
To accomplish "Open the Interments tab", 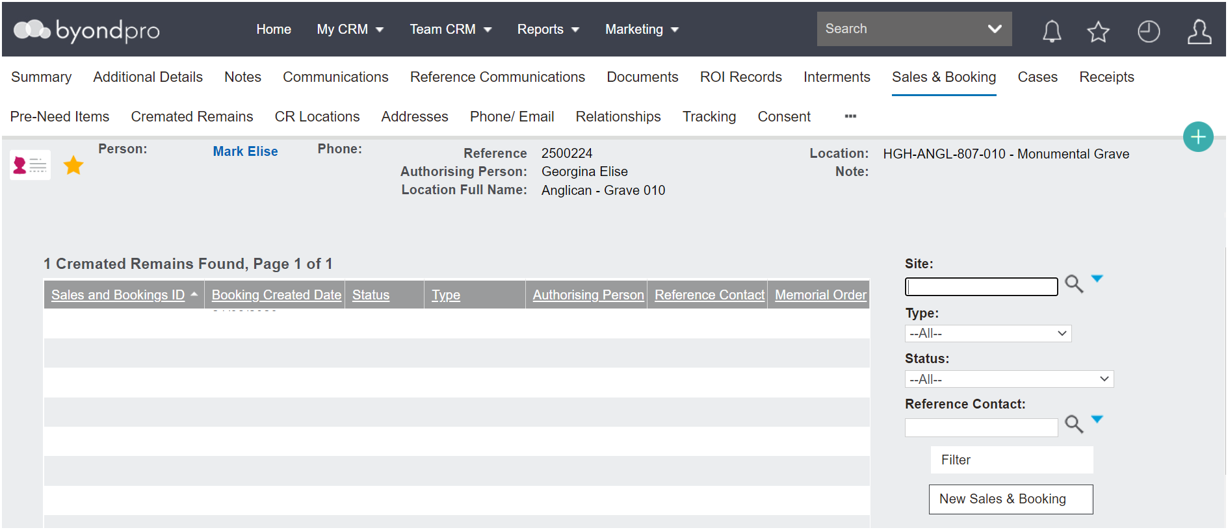I will tap(837, 77).
